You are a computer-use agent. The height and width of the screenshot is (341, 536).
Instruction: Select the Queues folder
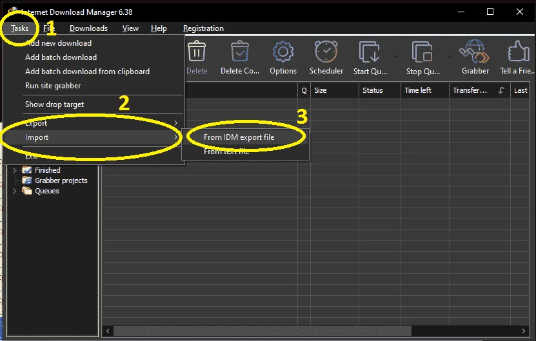[41, 191]
